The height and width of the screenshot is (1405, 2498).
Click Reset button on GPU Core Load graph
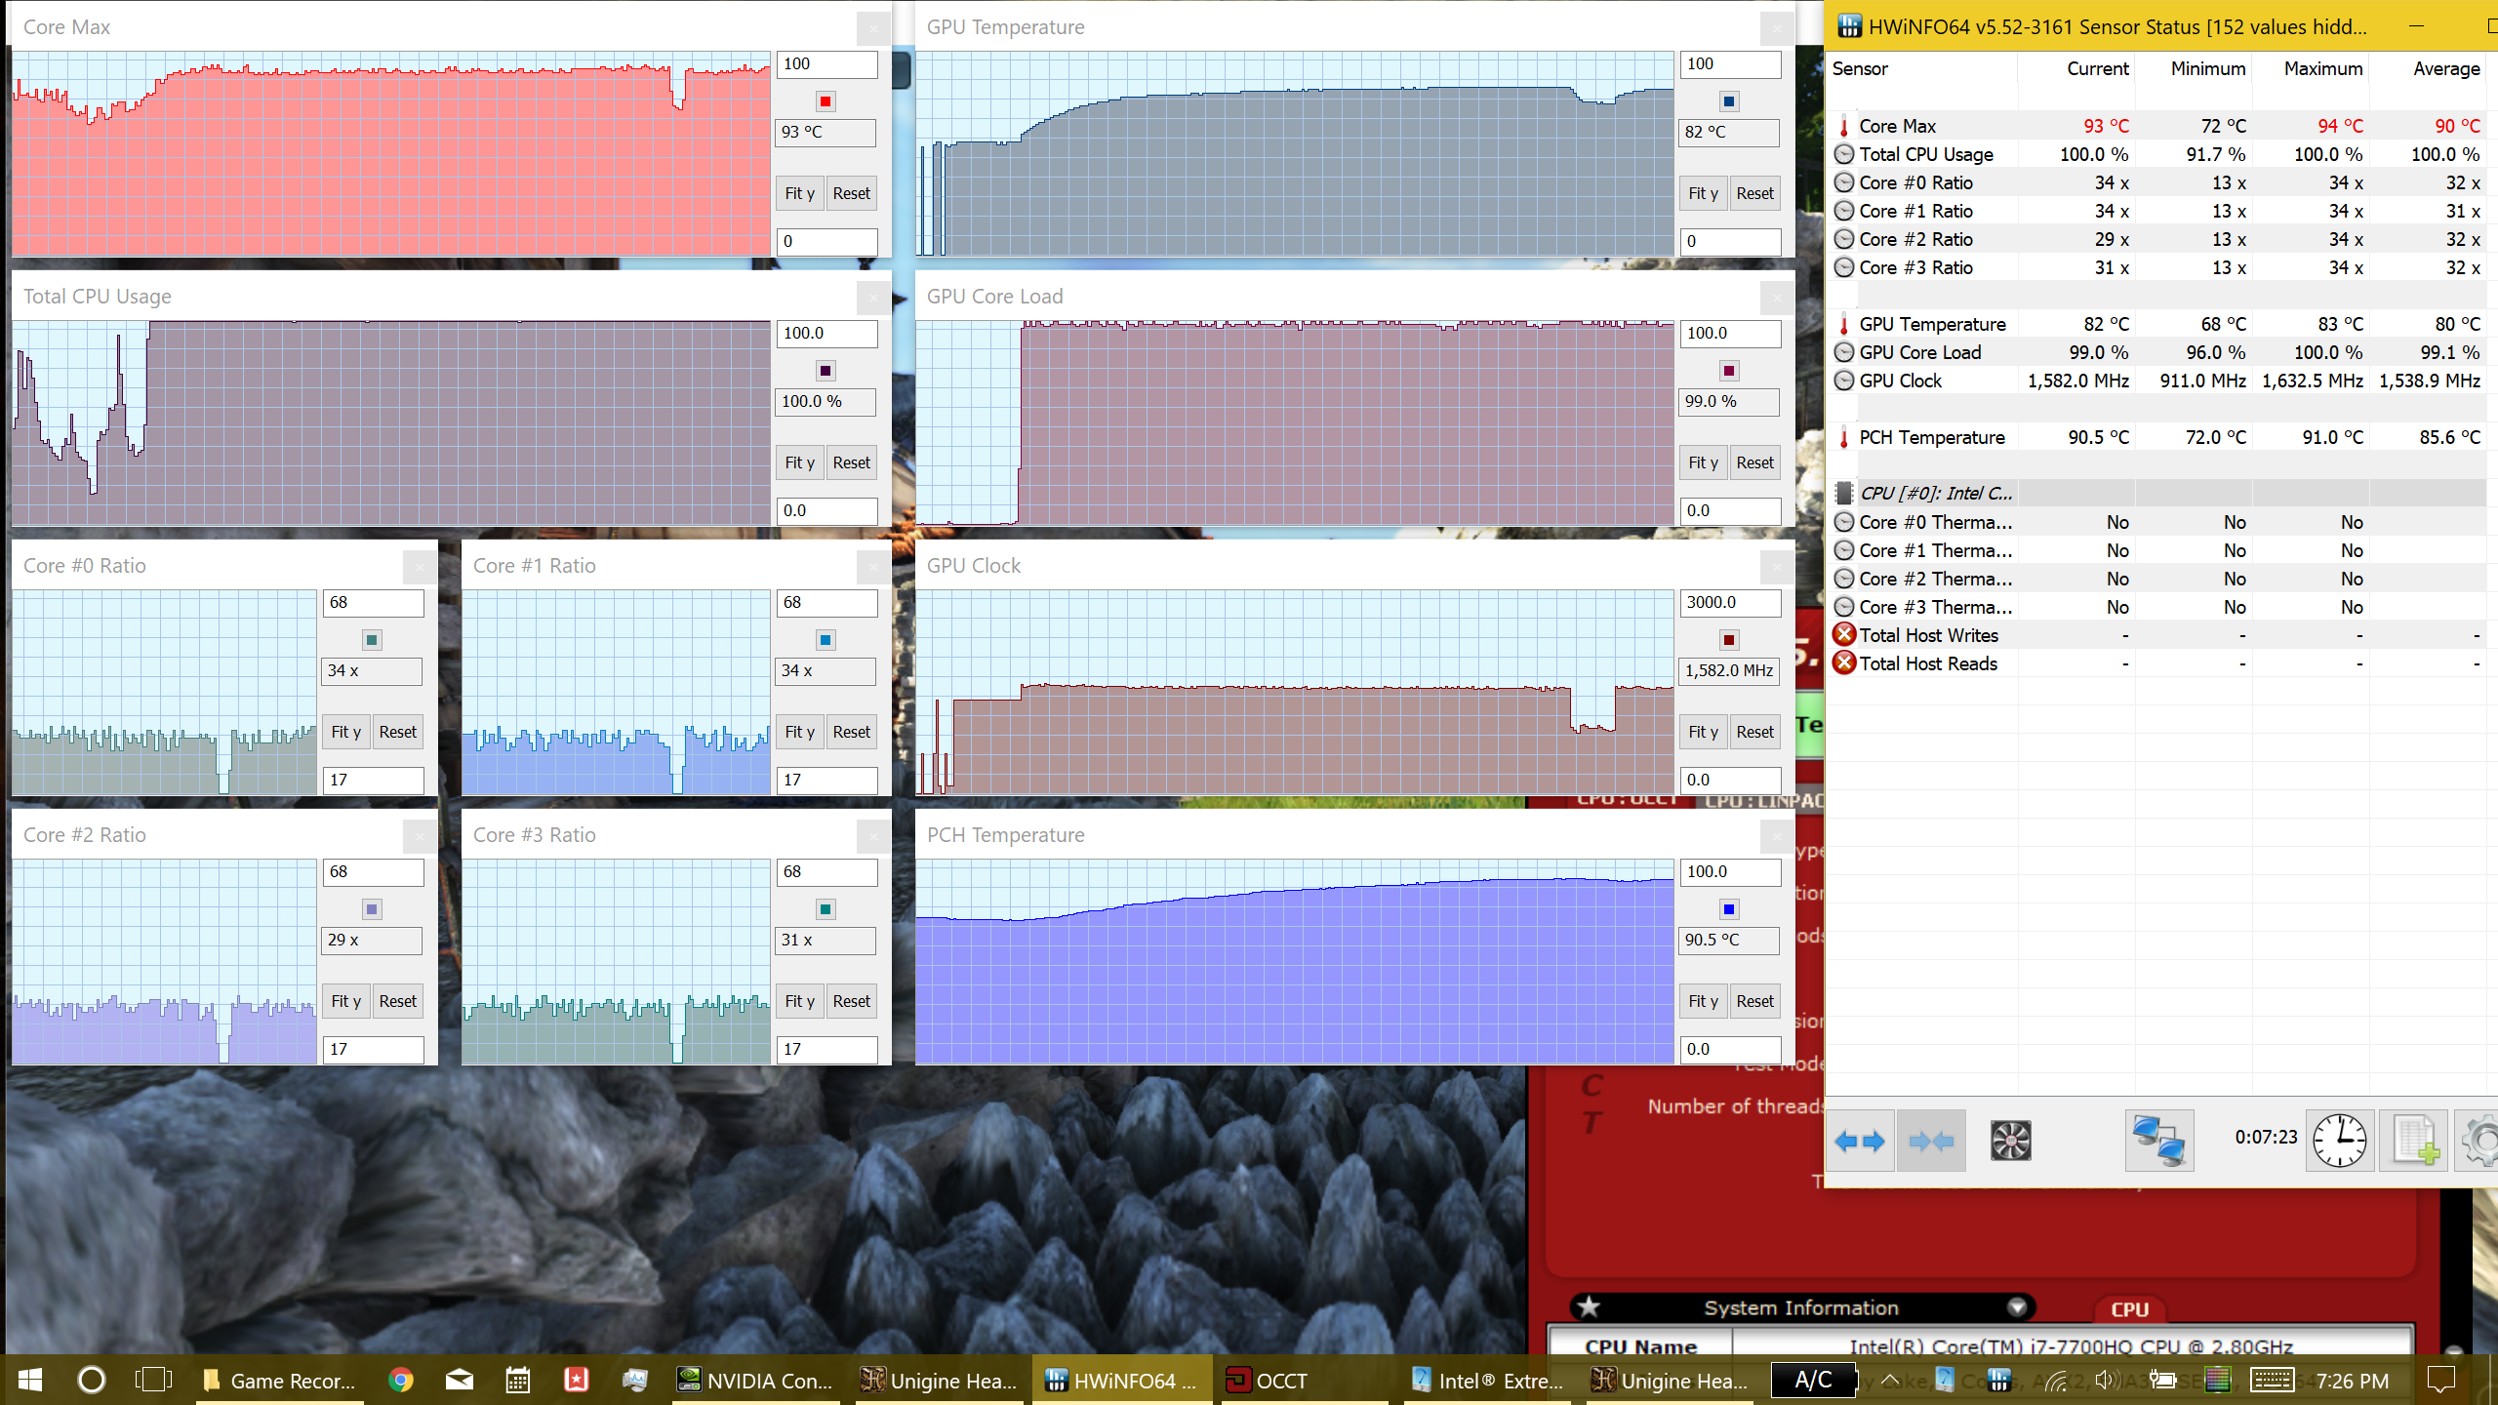pos(1755,462)
